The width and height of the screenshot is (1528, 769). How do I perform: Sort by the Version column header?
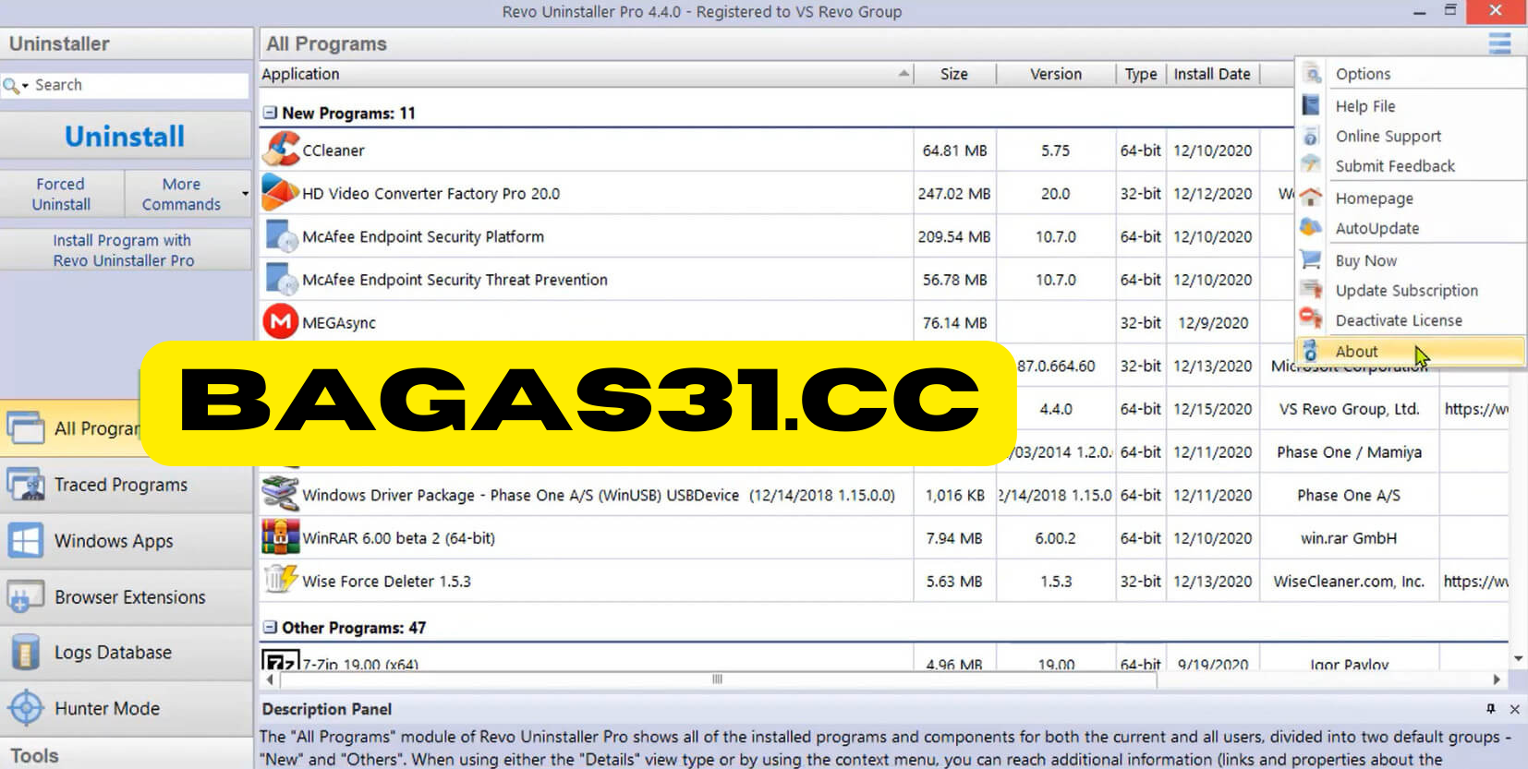[x=1056, y=74]
